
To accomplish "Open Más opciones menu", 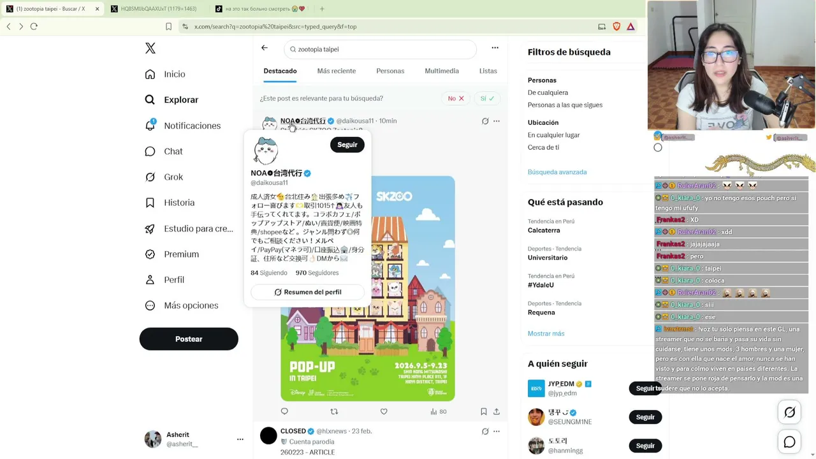I will click(182, 305).
